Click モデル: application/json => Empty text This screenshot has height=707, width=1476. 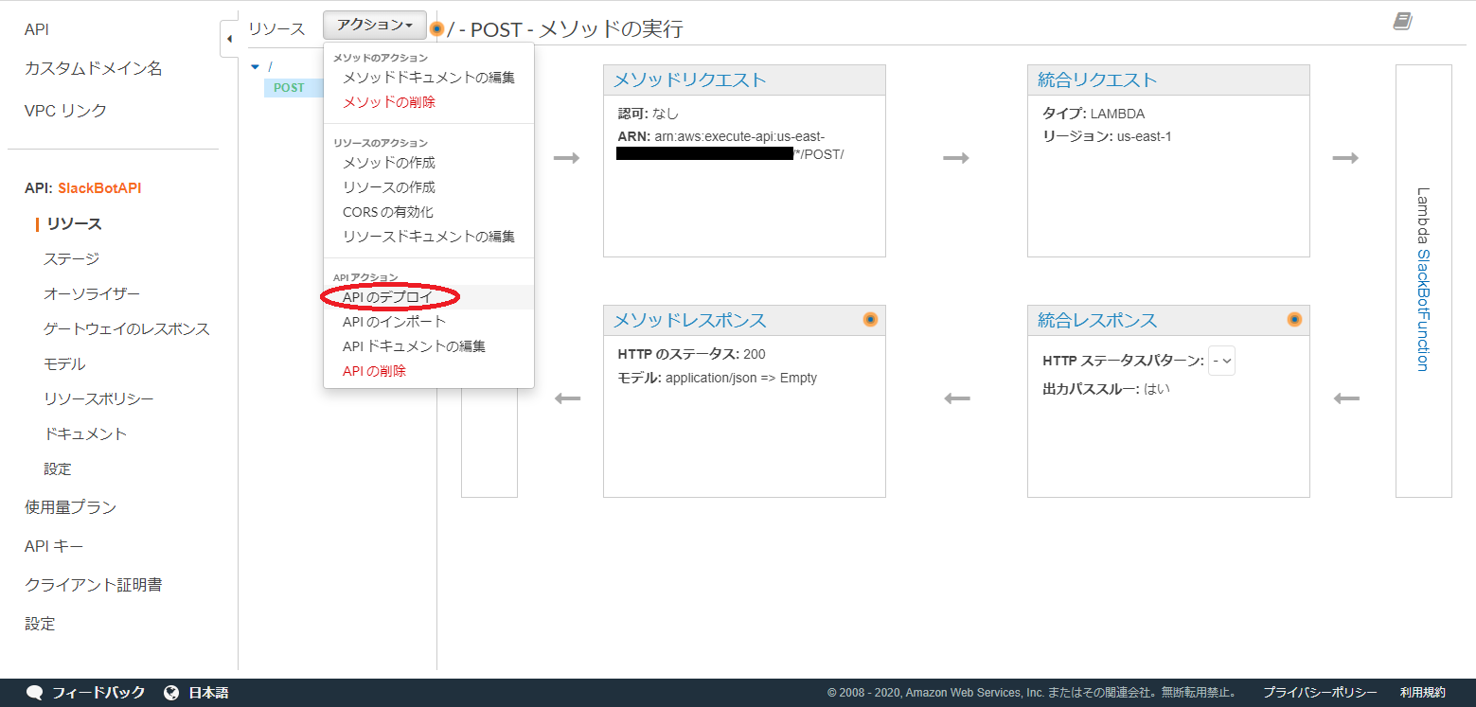[x=717, y=378]
